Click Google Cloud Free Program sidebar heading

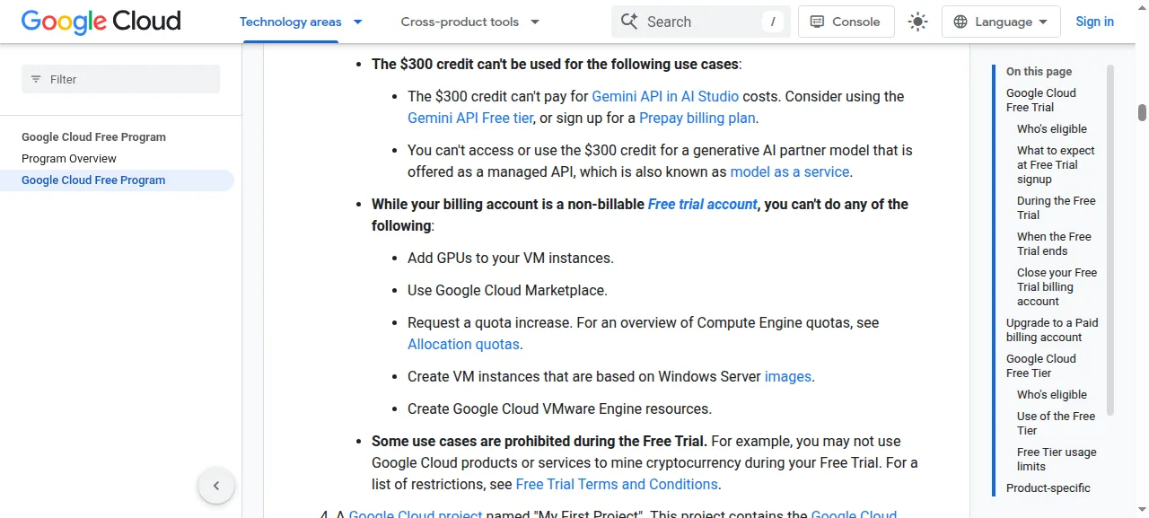coord(93,136)
